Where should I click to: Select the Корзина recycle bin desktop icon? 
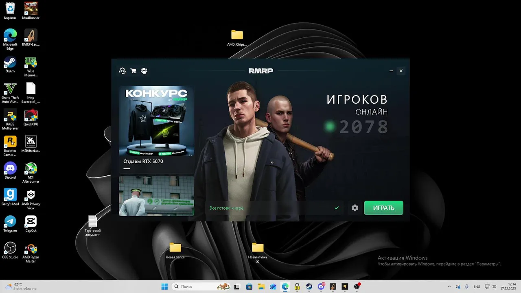pos(10,11)
